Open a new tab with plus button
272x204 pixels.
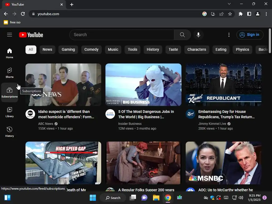click(72, 5)
